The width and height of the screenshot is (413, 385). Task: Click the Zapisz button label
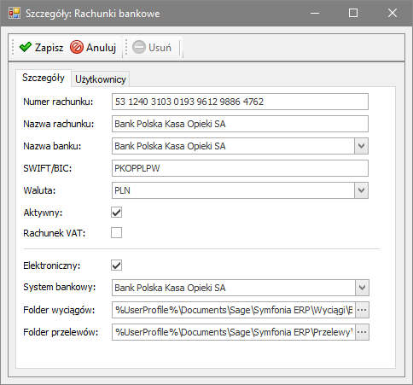coord(49,48)
